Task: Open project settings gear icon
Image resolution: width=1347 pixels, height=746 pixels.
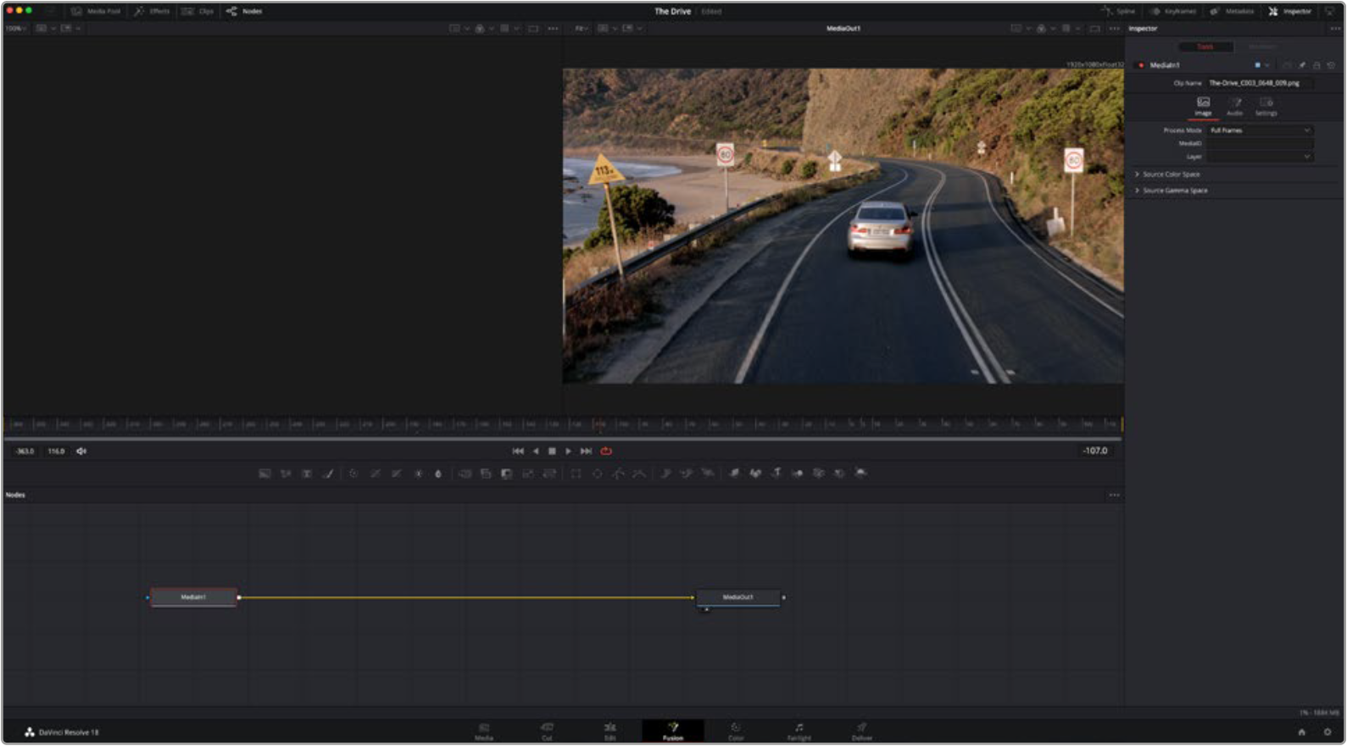Action: (x=1328, y=732)
